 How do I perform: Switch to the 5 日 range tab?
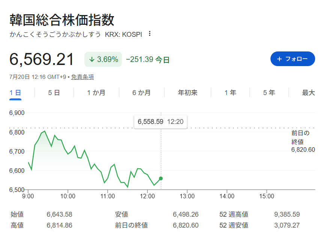point(54,93)
